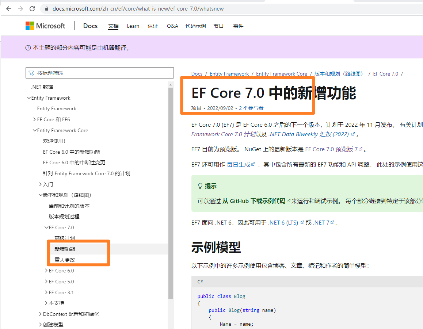The width and height of the screenshot is (423, 329).
Task: Open the Docs home link
Action: point(90,26)
